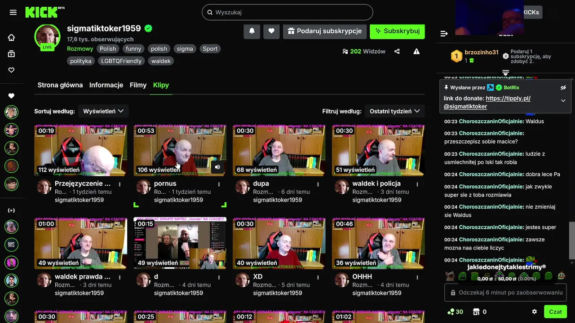Click verified badge next to sigmatiktoker1959
The image size is (575, 323).
click(148, 28)
